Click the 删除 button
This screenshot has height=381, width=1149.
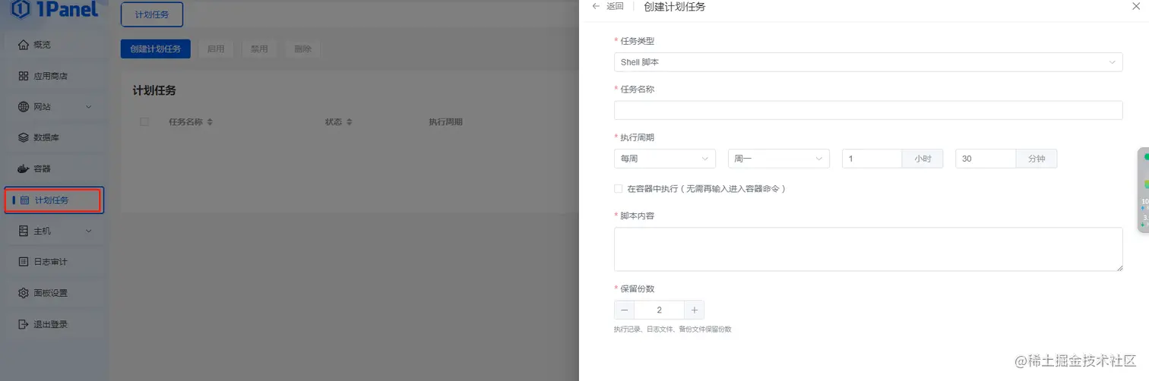(302, 49)
